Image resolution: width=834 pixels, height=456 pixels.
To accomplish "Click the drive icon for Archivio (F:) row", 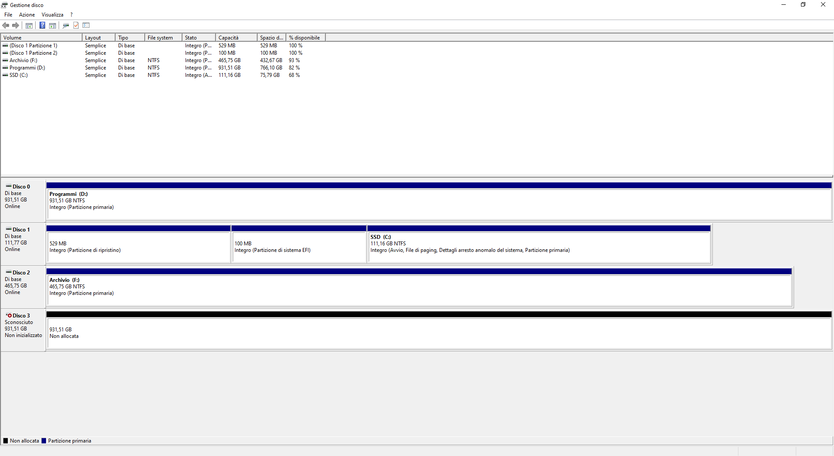I will 5,60.
